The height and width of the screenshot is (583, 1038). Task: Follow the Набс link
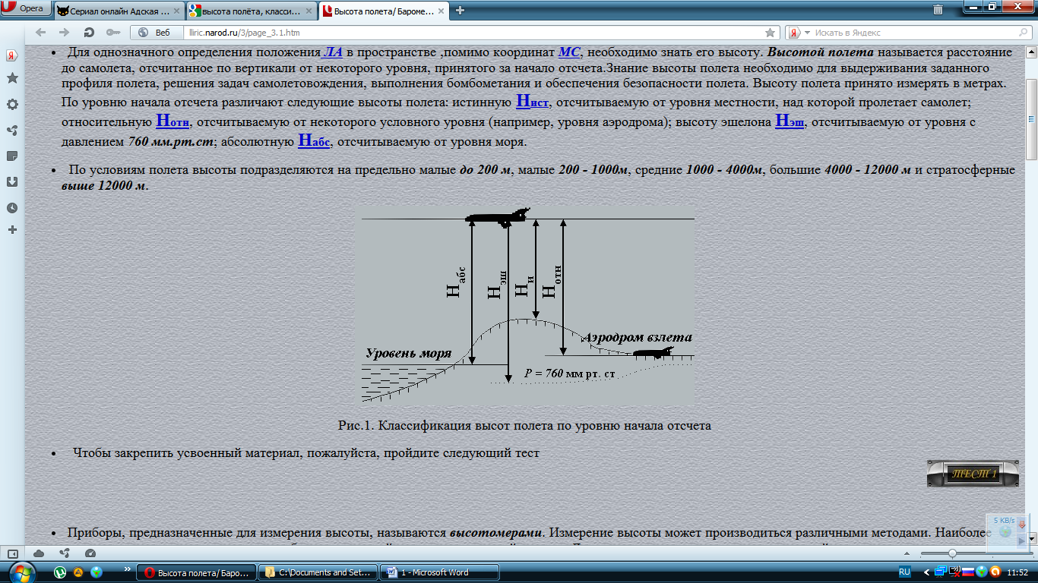(x=314, y=141)
